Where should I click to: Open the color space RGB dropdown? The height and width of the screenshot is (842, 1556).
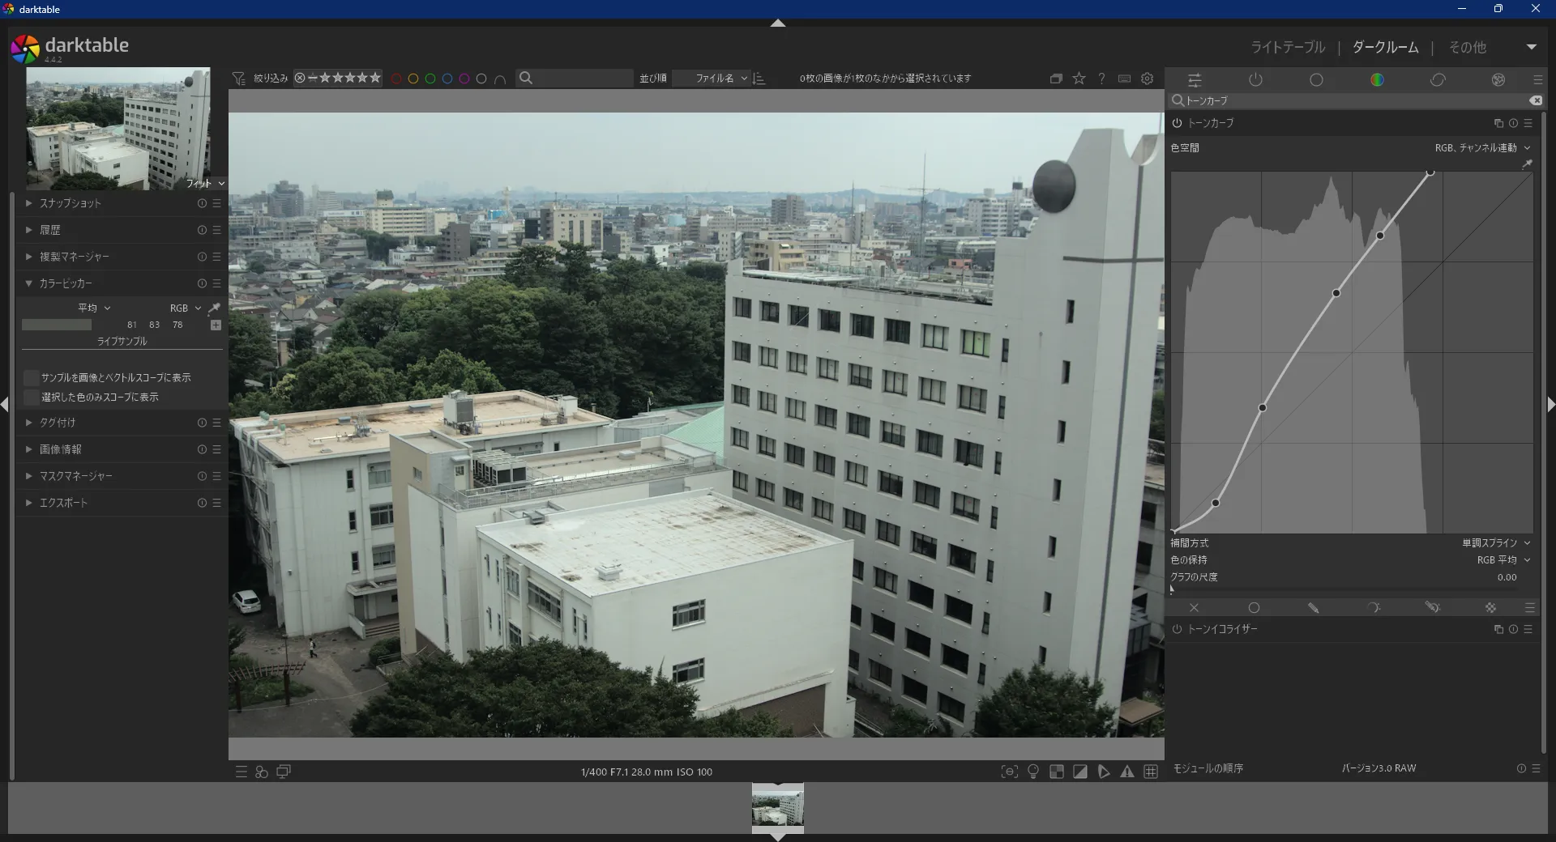[x=1481, y=148]
